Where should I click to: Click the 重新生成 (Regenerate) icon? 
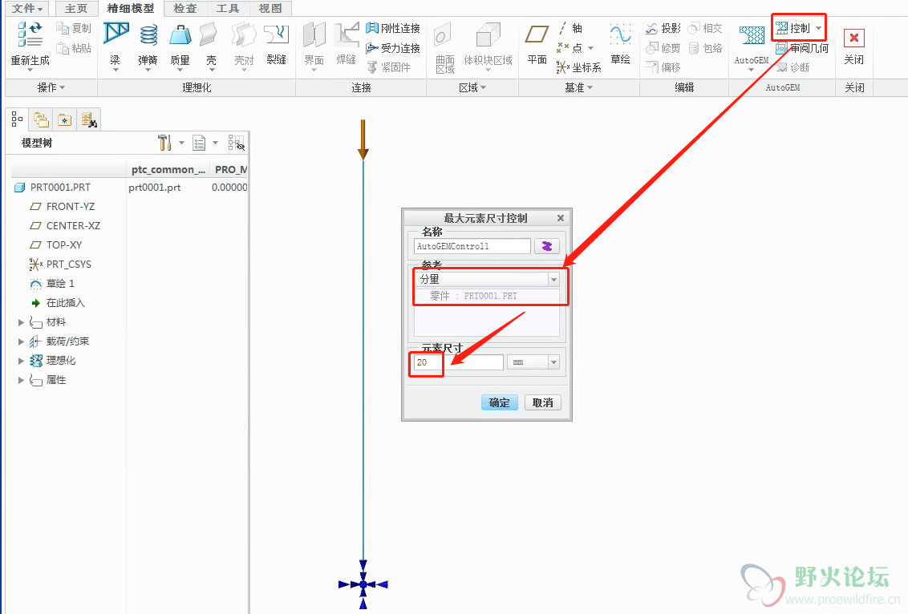pyautogui.click(x=30, y=35)
